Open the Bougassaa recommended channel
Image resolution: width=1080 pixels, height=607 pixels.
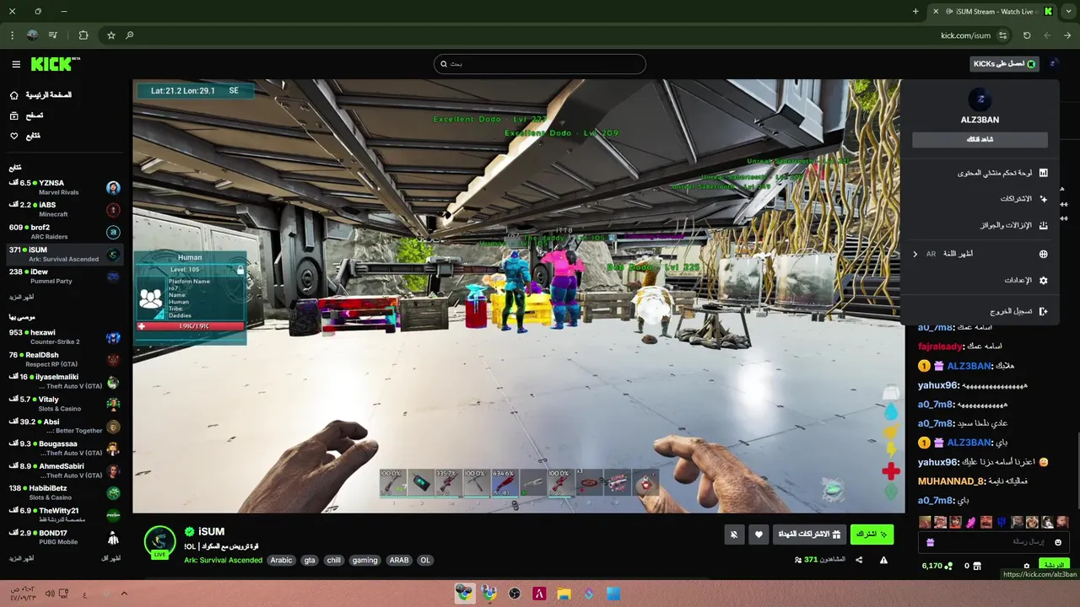pyautogui.click(x=64, y=449)
